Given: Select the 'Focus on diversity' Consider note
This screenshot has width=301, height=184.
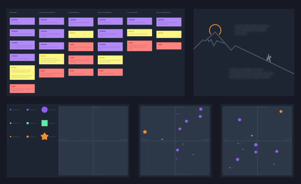Looking at the screenshot, I should 22,21.
